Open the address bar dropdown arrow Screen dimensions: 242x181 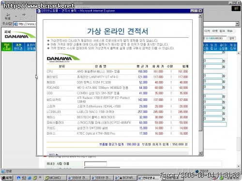[x=237, y=24]
